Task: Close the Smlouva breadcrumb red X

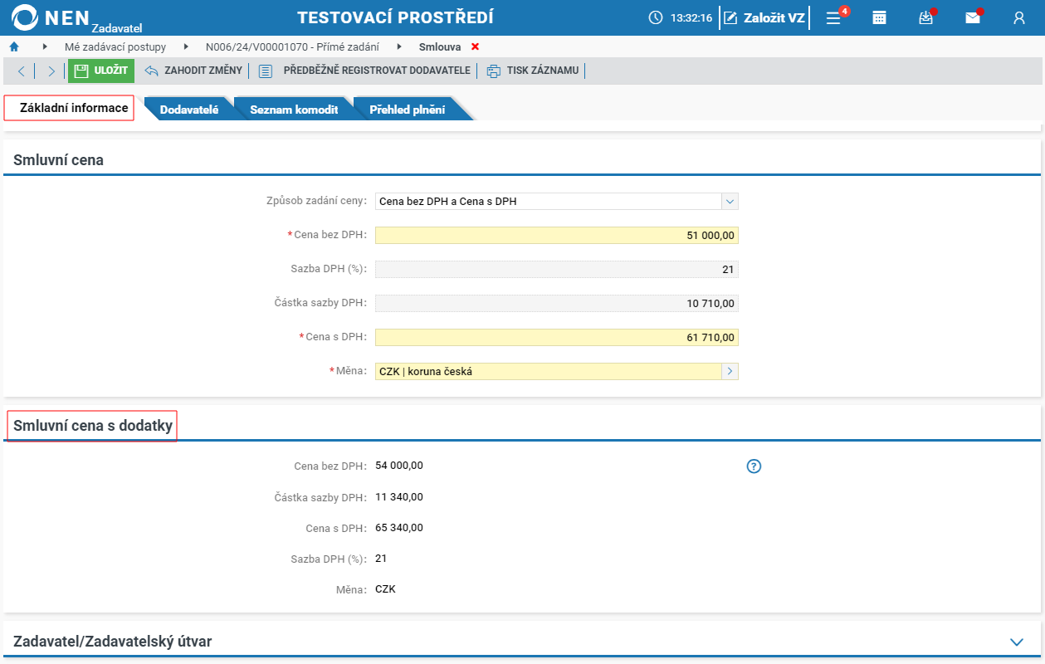Action: [x=475, y=47]
